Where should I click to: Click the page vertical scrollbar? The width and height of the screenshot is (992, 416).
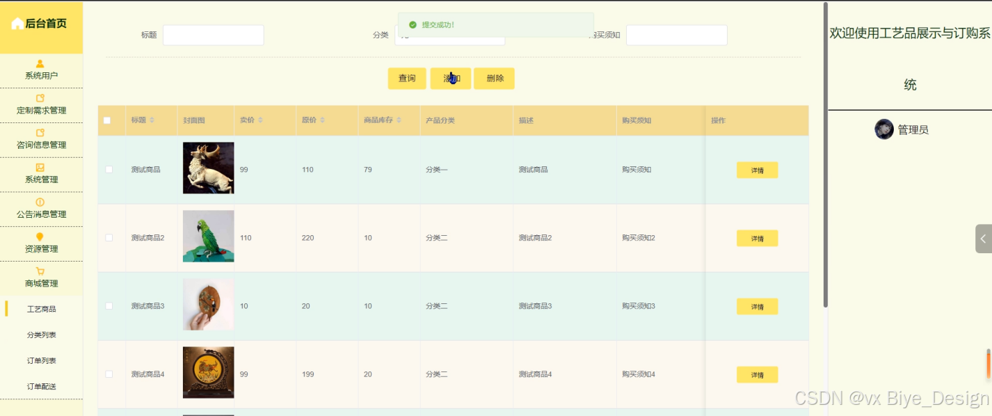click(x=825, y=154)
